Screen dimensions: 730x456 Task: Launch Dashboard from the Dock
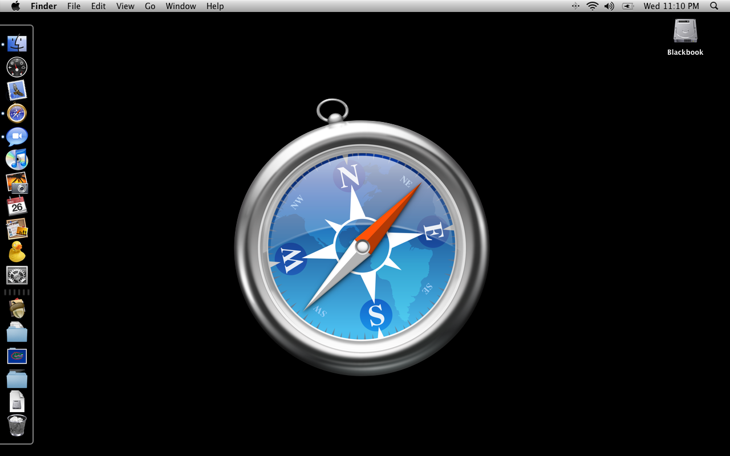(x=17, y=67)
